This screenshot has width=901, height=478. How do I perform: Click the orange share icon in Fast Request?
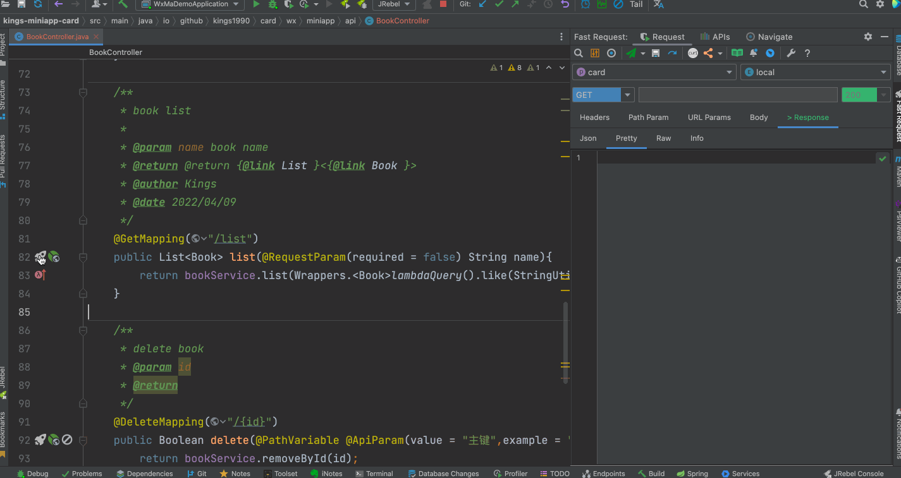(x=708, y=54)
